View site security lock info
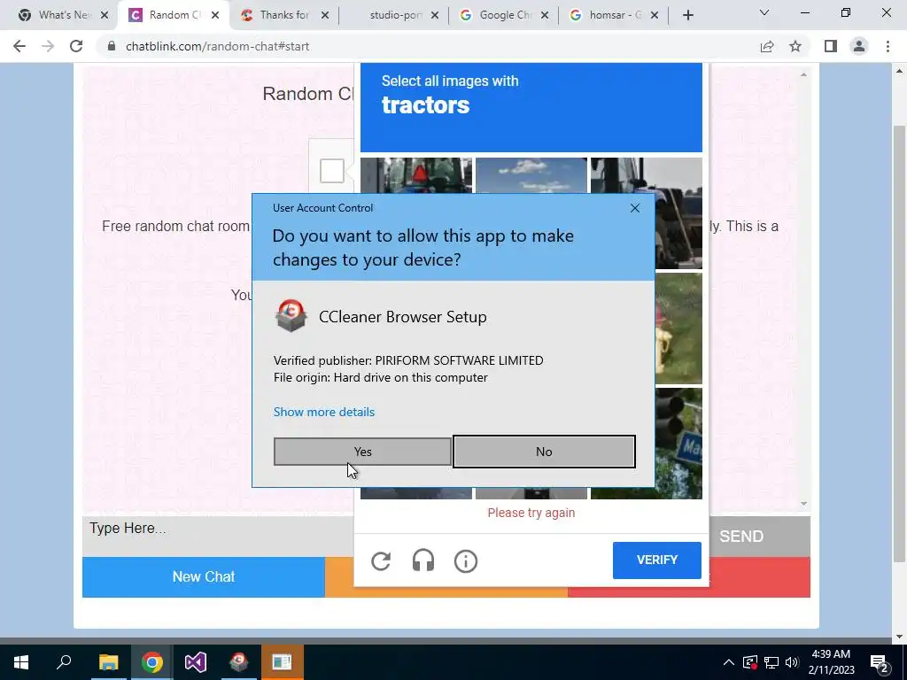 click(x=112, y=46)
